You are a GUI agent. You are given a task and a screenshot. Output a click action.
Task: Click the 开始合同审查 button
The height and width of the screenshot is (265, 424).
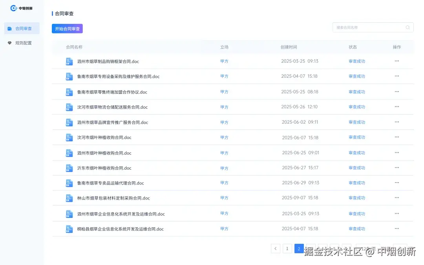point(67,29)
